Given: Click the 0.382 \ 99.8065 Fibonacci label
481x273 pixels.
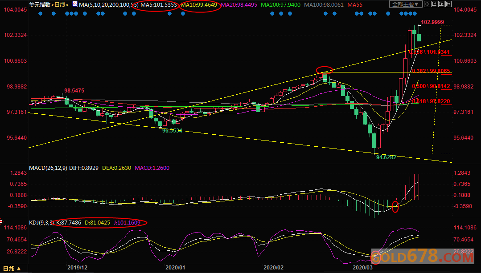Looking at the screenshot, I should tap(431, 71).
